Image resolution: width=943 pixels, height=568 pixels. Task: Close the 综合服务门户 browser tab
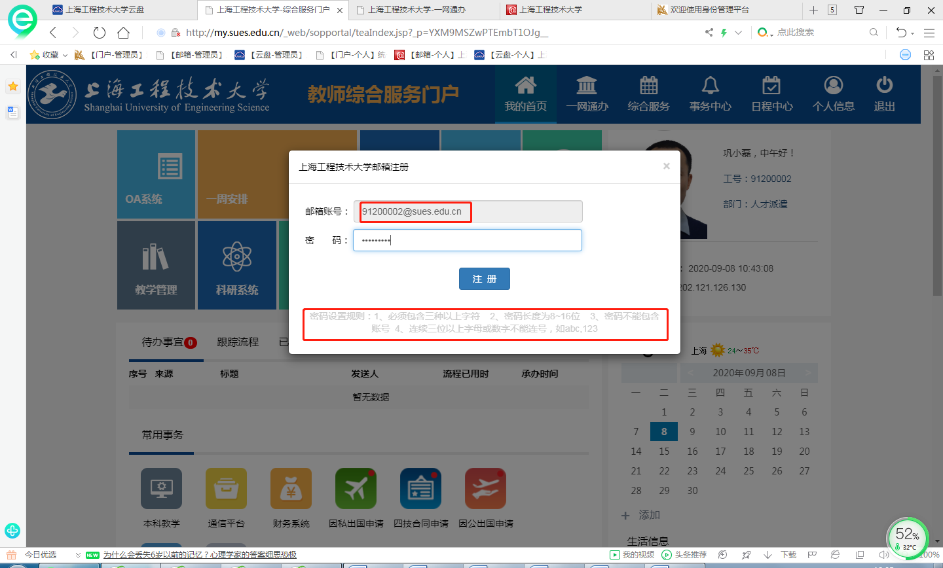(339, 10)
